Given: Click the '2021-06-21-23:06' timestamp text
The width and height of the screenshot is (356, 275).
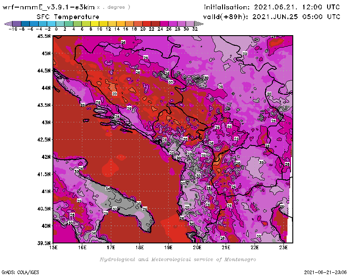Looking at the screenshot, I should [325, 272].
